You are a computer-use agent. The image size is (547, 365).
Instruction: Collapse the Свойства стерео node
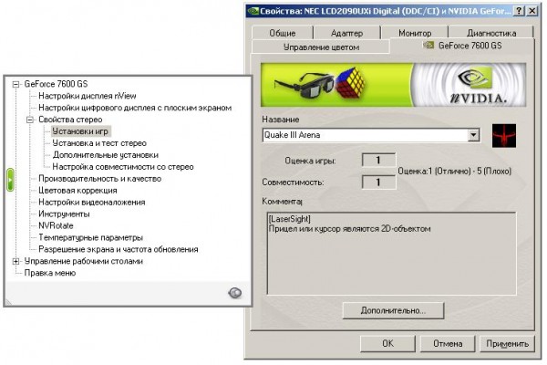click(30, 120)
